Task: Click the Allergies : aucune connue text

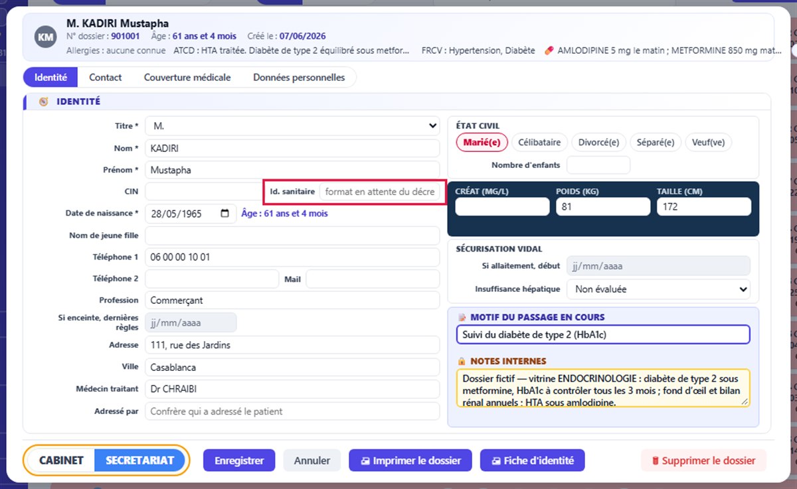Action: point(117,50)
